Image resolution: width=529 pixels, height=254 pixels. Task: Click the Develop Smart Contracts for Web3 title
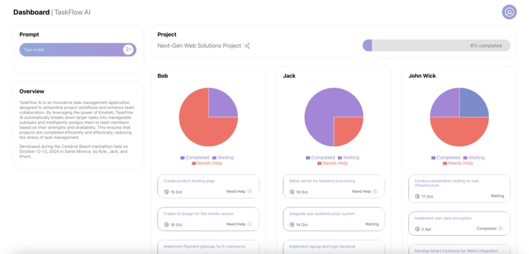pos(456,251)
